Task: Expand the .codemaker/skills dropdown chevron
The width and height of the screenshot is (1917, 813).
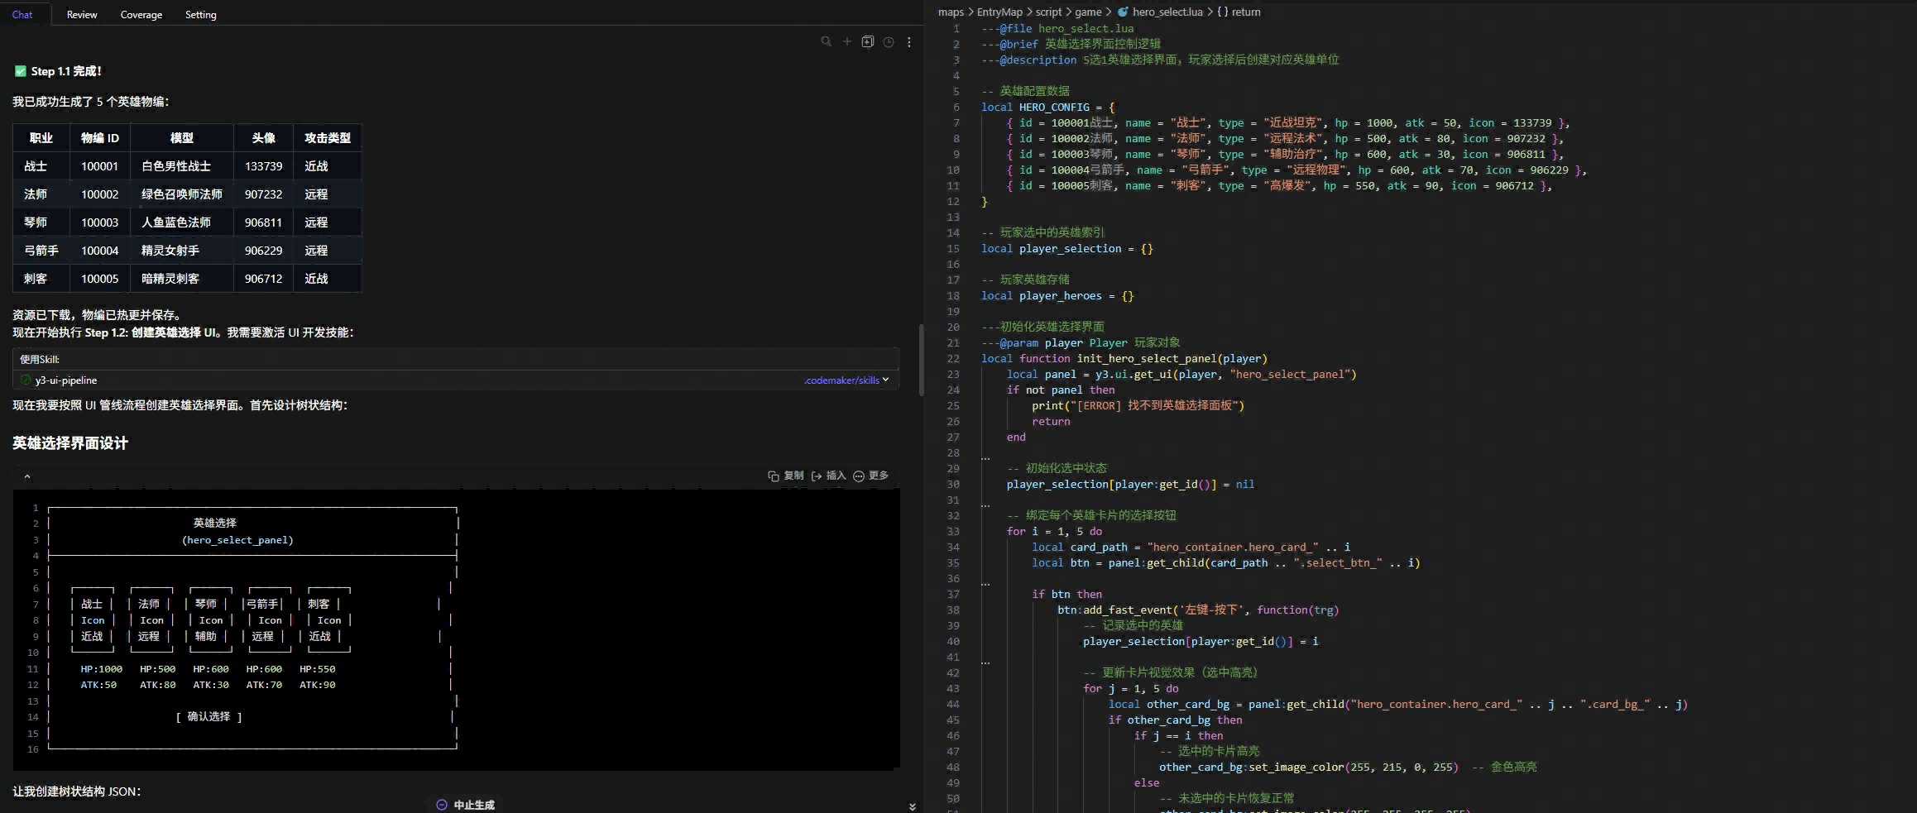Action: (886, 380)
